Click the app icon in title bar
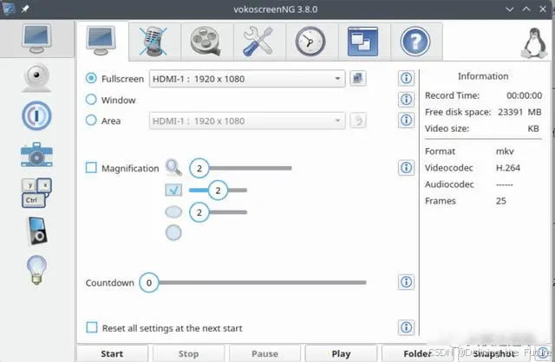Screen dimensions: 555x362 click(x=8, y=9)
